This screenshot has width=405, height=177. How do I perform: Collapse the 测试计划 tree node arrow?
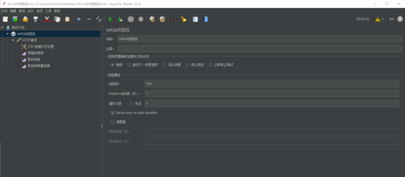click(2, 27)
